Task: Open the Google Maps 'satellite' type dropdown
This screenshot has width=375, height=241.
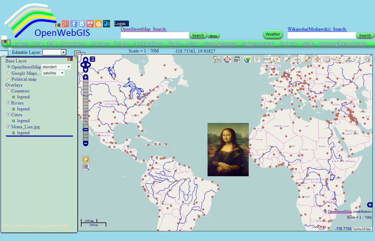Action: pyautogui.click(x=53, y=73)
